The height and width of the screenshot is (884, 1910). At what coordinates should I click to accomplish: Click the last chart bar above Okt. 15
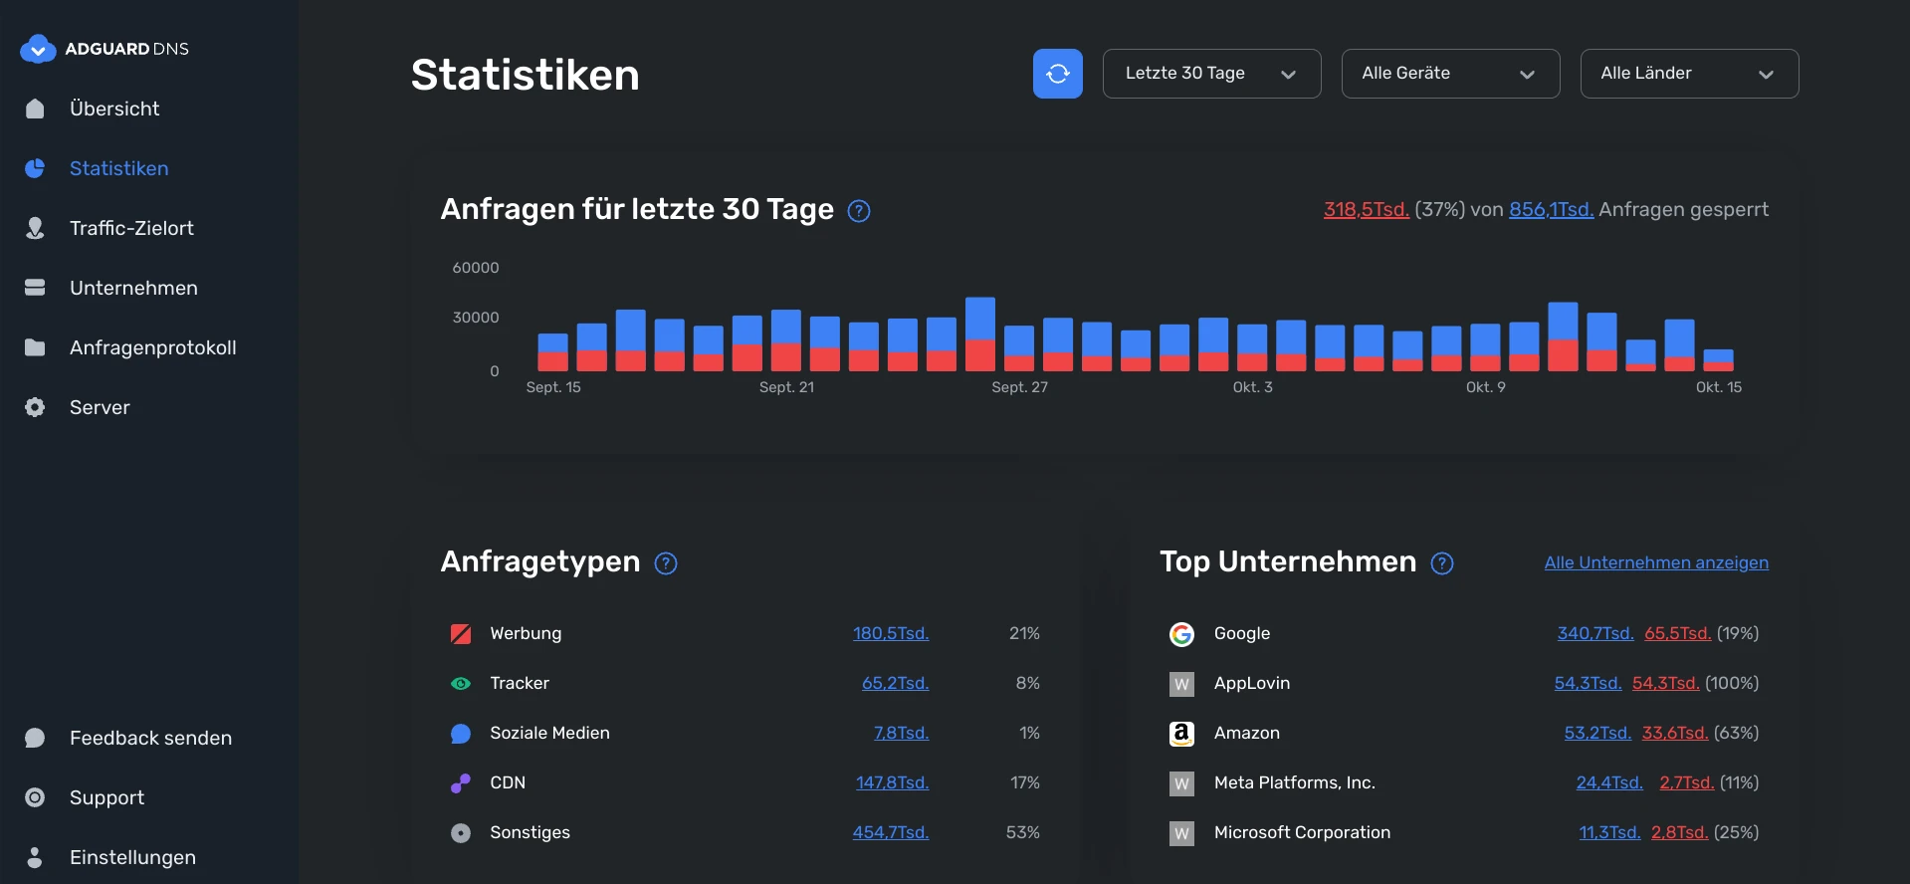tap(1719, 360)
